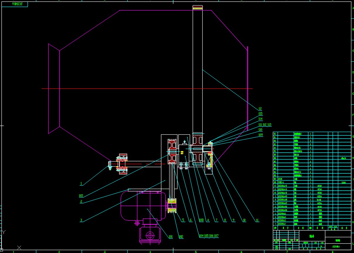
Task: Select callout group 111 112 113
Action: click(x=265, y=125)
